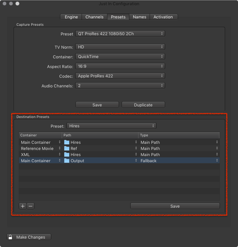Open the container selector of the XML row
This screenshot has height=247, width=238.
60,154
